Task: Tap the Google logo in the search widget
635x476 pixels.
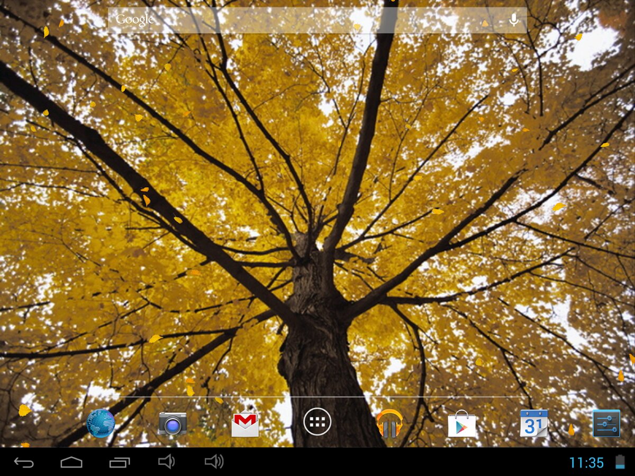Action: coord(134,20)
